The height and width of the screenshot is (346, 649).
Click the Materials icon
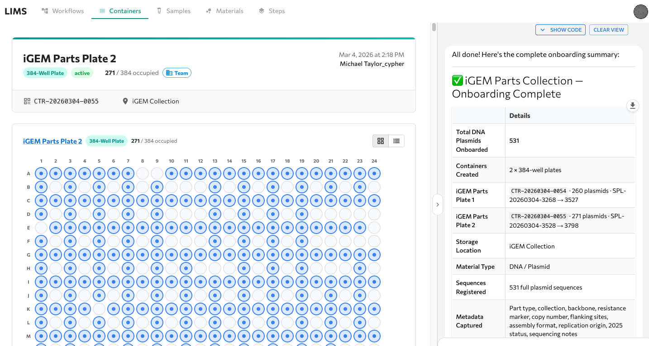209,11
